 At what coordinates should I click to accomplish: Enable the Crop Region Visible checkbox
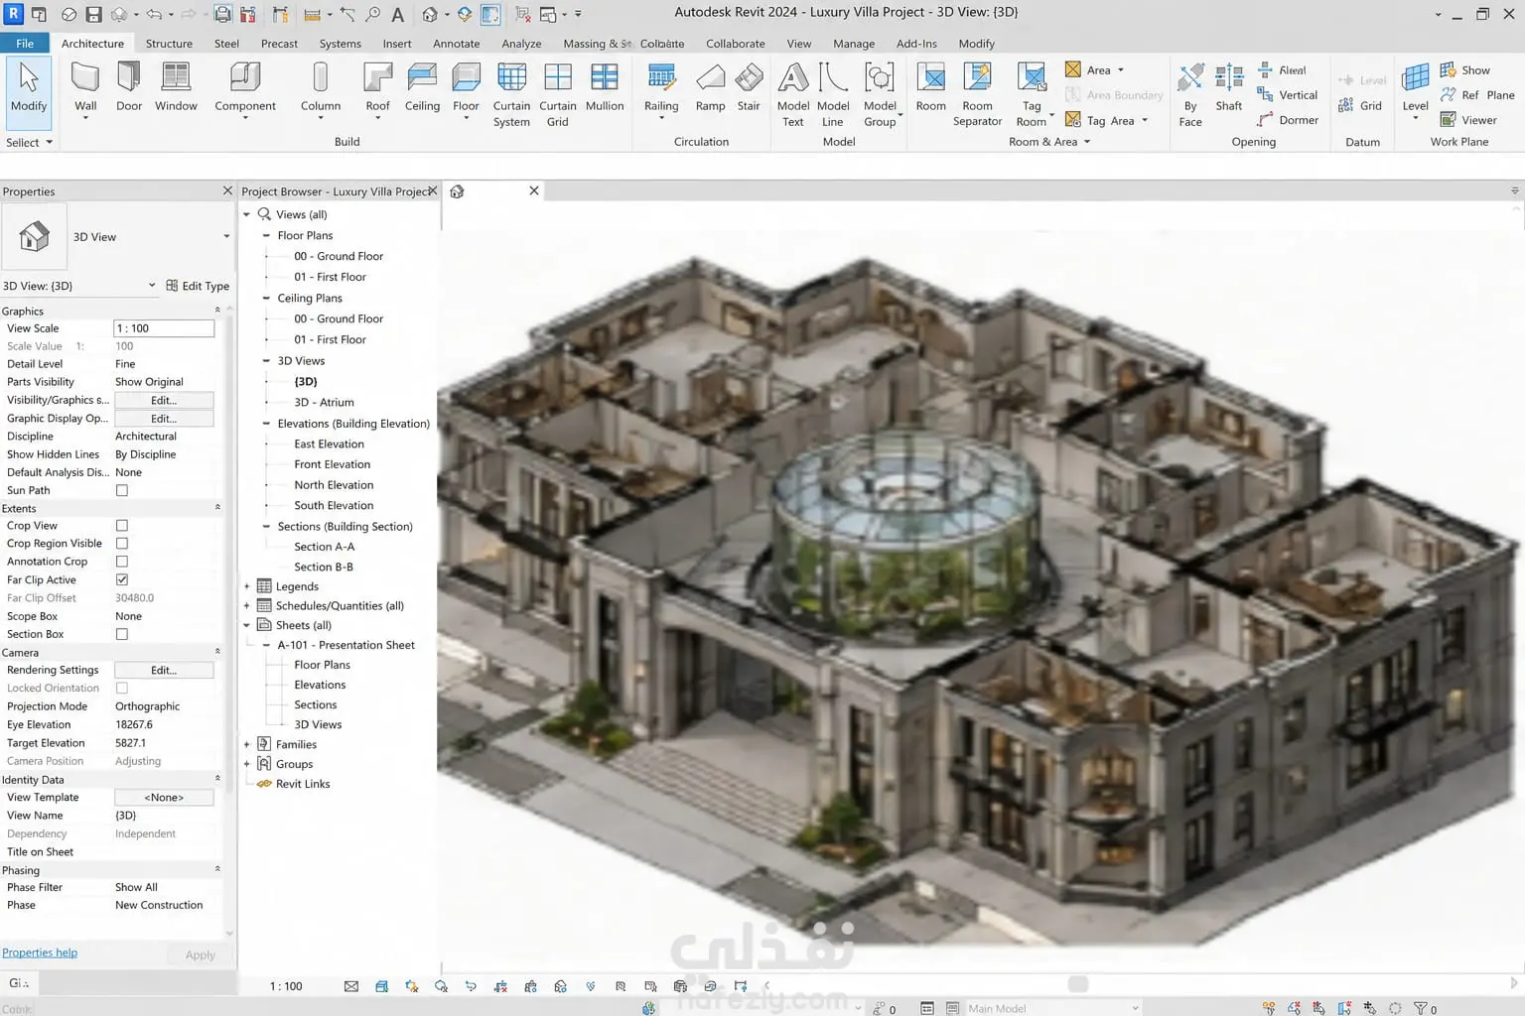[122, 544]
